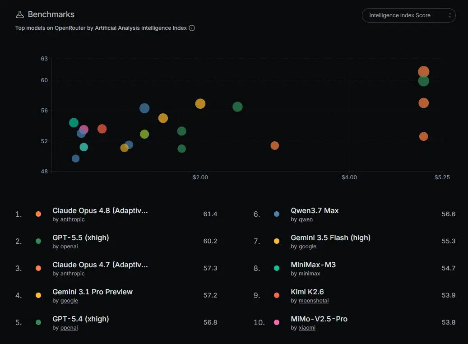
Task: Open Gemini 3.1 Pro Preview entry
Action: point(93,292)
